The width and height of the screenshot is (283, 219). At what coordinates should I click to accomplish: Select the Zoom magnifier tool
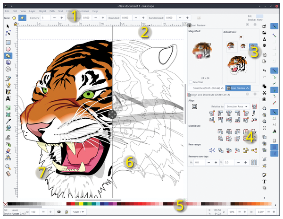(8, 167)
